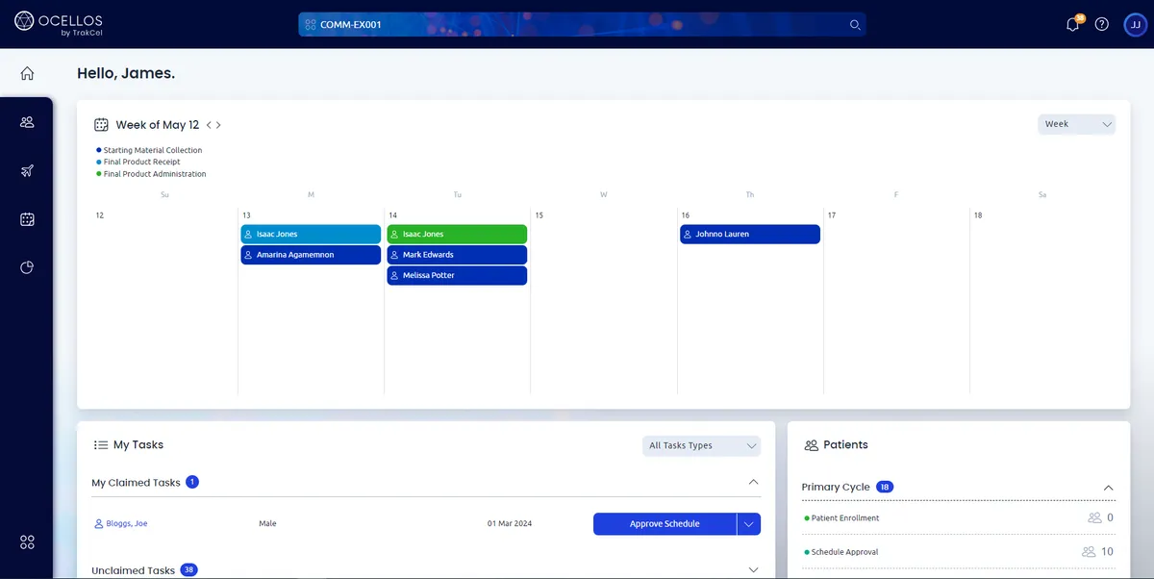
Task: Click the Ocellos by TrakCel logo
Action: tap(58, 24)
